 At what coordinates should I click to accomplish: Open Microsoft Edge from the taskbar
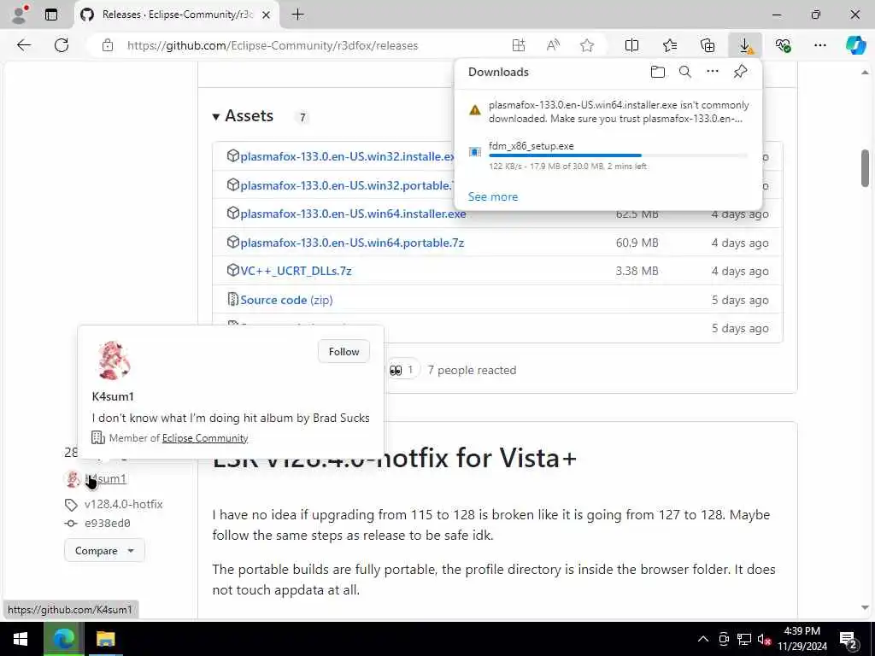tap(63, 639)
